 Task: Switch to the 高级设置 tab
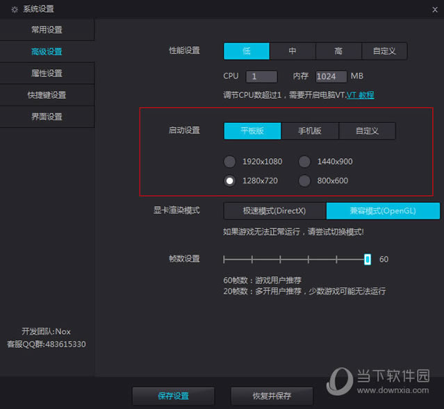coord(47,51)
